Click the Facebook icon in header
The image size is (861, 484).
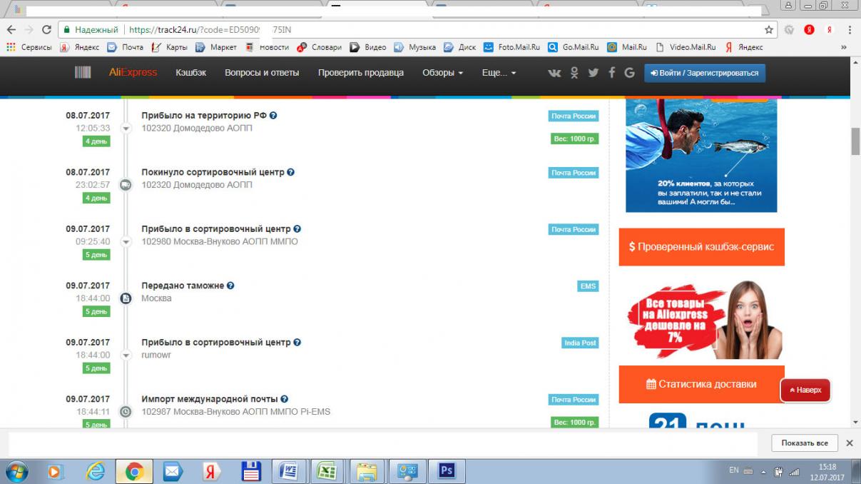click(x=611, y=73)
